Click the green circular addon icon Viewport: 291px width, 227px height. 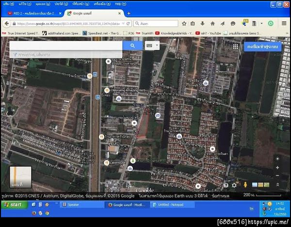click(271, 23)
